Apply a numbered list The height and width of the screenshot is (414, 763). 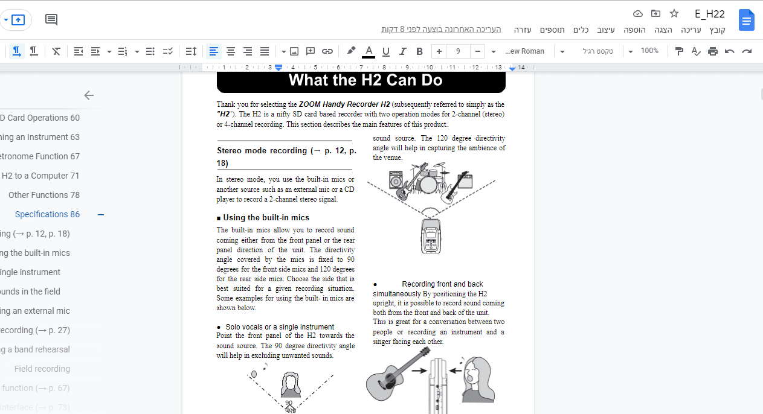click(x=123, y=51)
